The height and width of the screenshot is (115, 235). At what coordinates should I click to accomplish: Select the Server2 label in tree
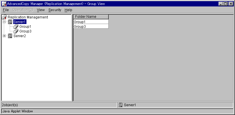[20, 36]
